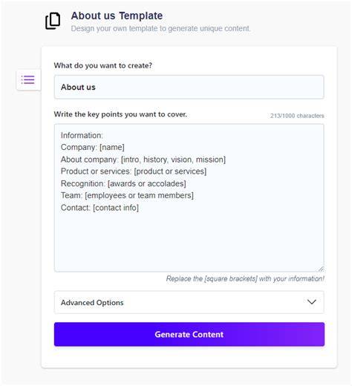Screen dimensions: 352x386
Task: Focus the "About us" input field
Action: (x=189, y=87)
